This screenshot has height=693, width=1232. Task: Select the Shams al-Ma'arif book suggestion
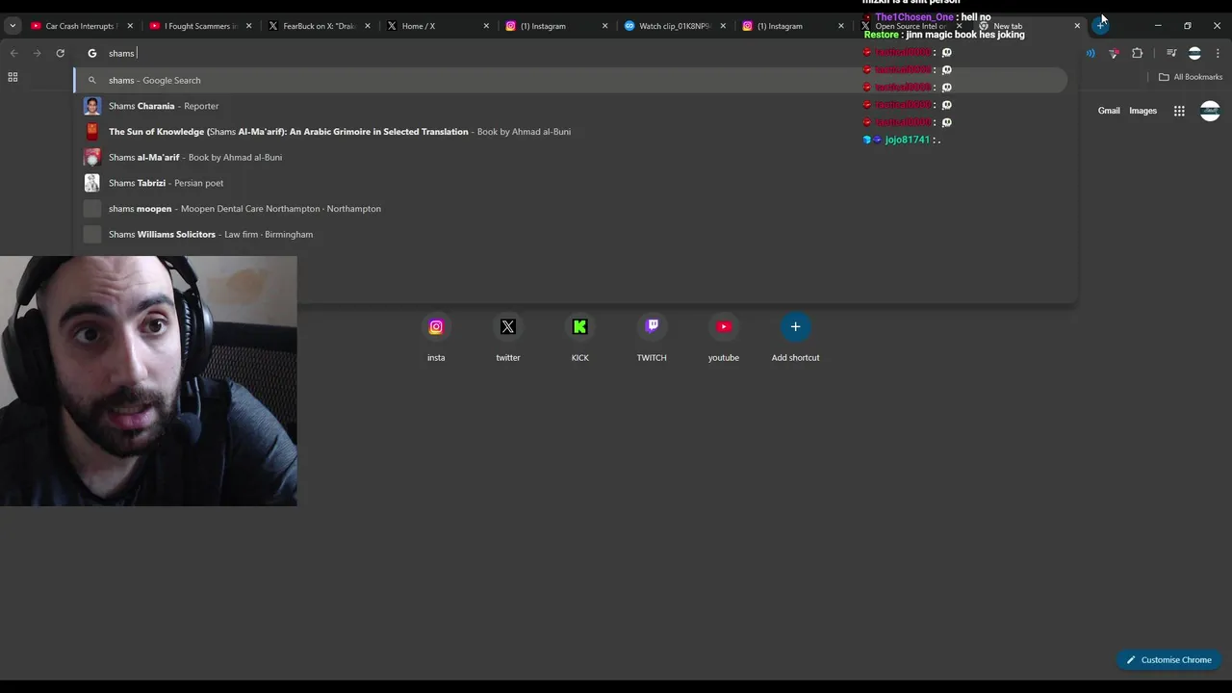click(572, 157)
